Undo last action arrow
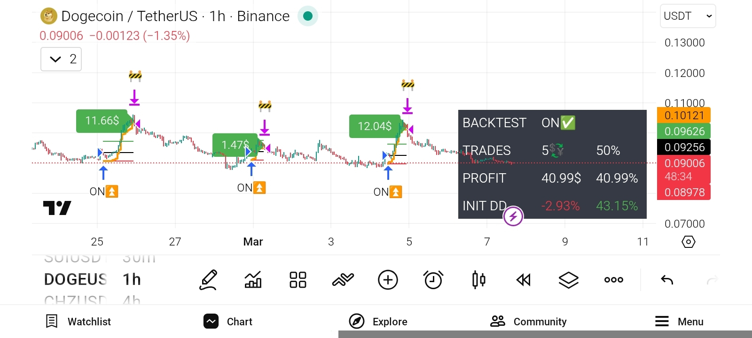The width and height of the screenshot is (752, 338). click(667, 280)
